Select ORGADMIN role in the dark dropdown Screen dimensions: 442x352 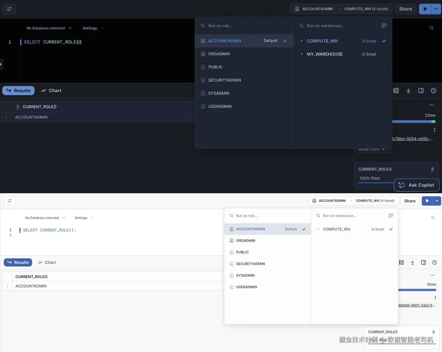point(244,54)
